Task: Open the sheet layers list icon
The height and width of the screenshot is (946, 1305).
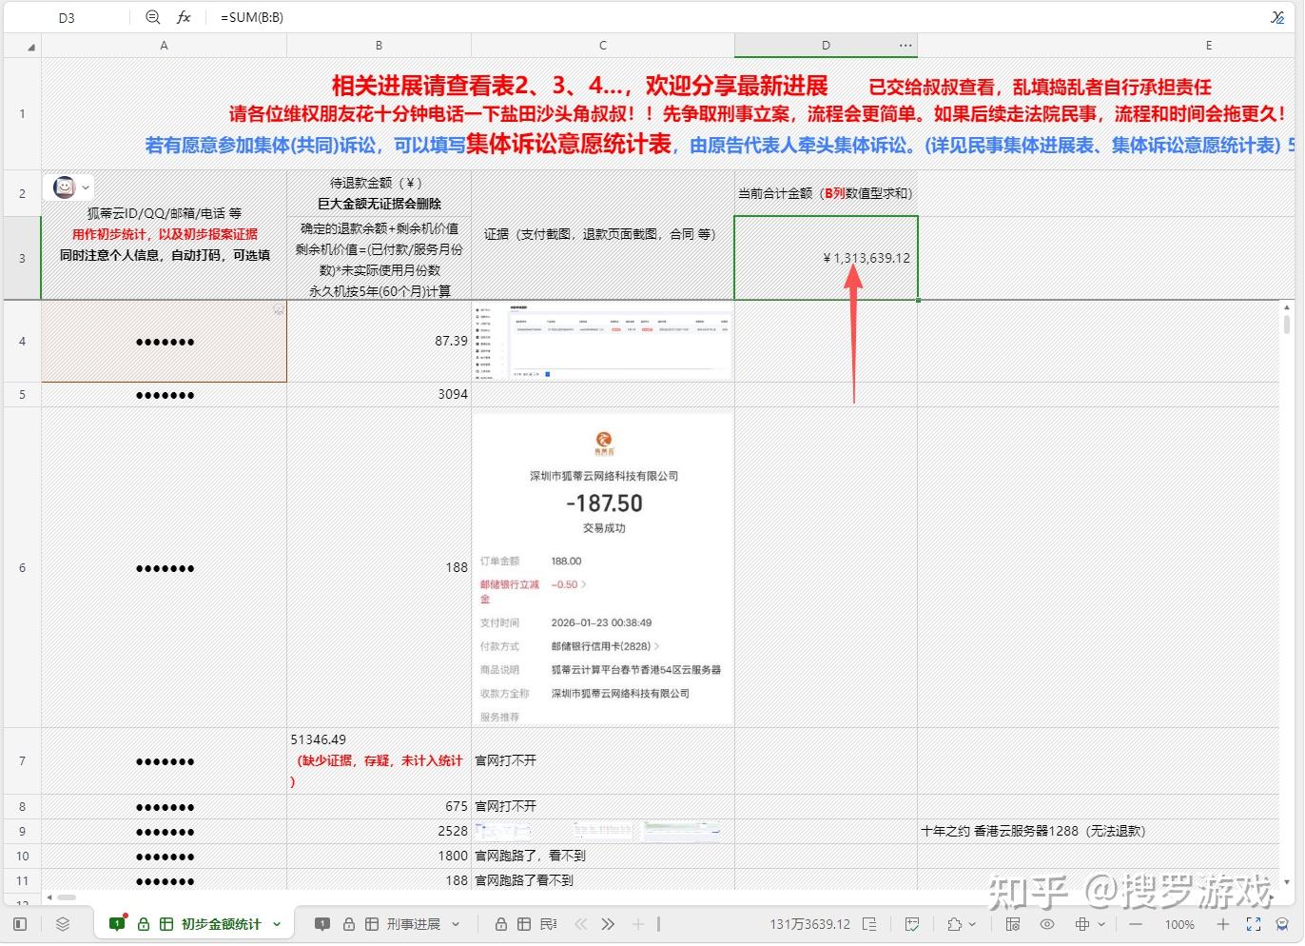Action: pos(63,924)
